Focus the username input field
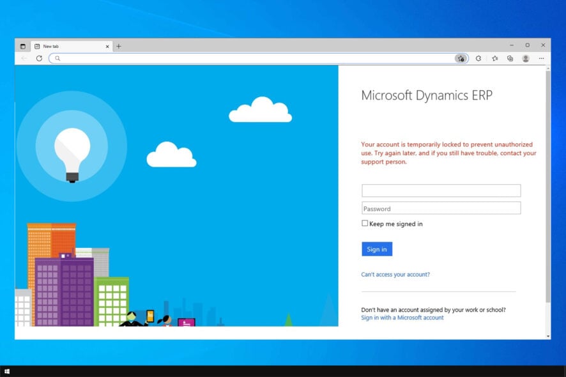This screenshot has height=377, width=566. pos(441,190)
